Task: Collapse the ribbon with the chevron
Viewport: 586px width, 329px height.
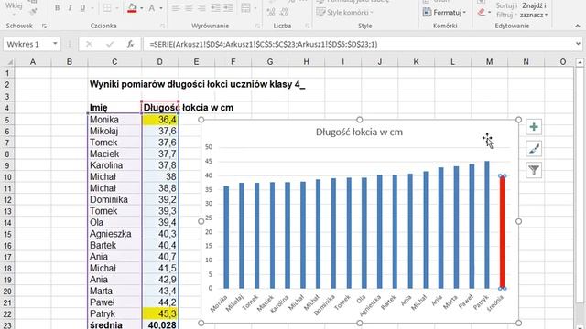Action: [578, 27]
